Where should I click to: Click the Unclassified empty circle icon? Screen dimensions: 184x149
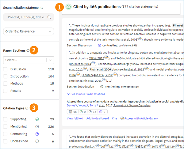click(37, 141)
